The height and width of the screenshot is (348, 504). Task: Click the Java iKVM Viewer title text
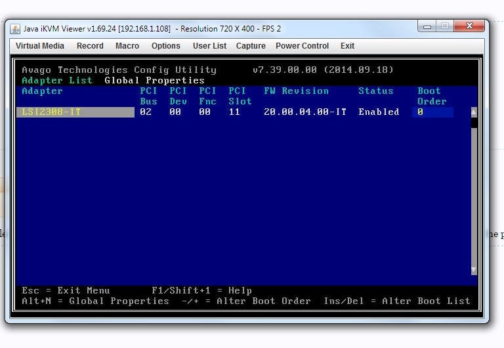click(152, 29)
